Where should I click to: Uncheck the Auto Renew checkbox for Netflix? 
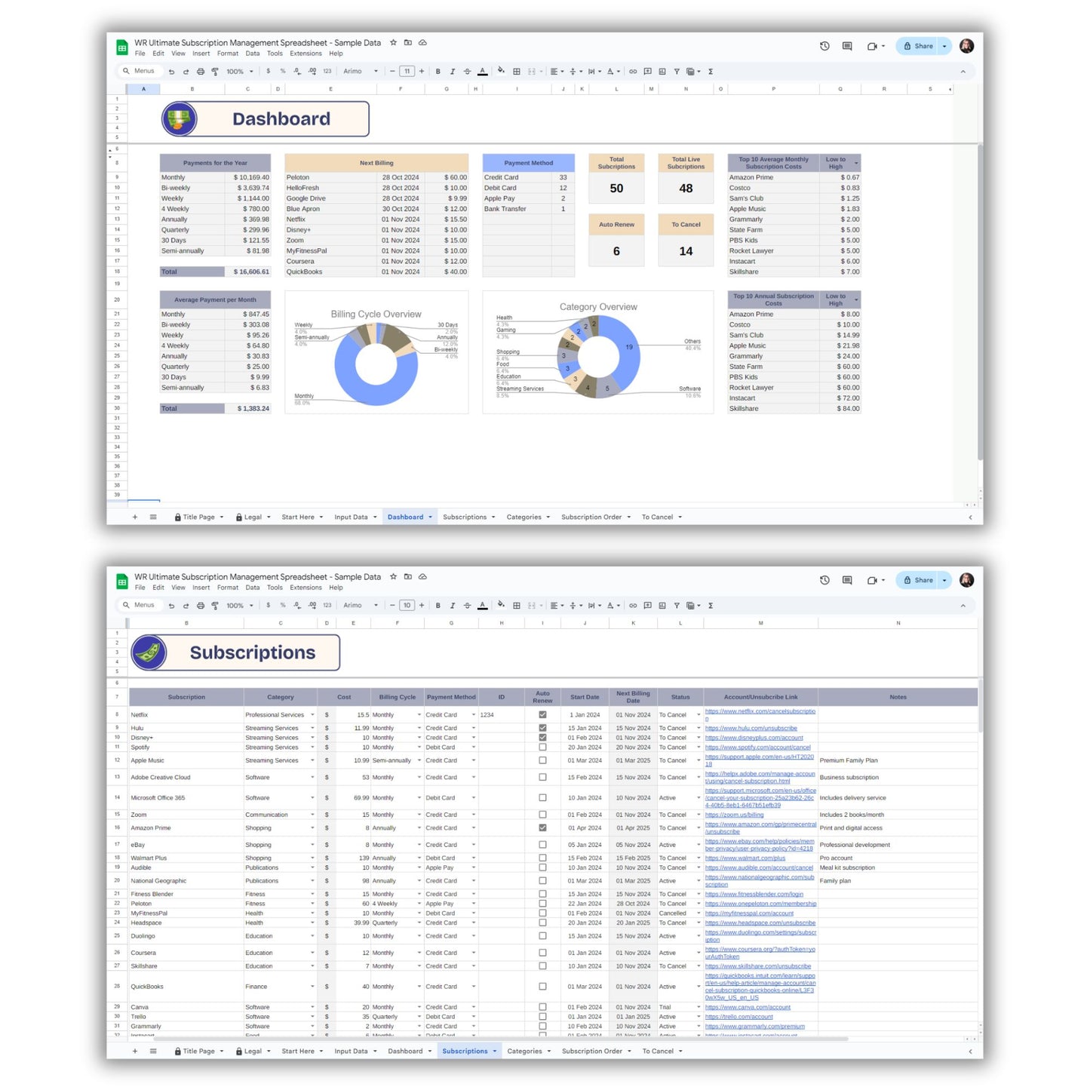(542, 714)
